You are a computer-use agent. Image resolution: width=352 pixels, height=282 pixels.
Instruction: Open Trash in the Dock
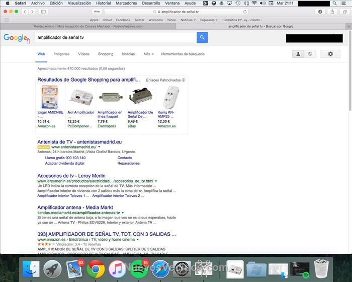320,269
